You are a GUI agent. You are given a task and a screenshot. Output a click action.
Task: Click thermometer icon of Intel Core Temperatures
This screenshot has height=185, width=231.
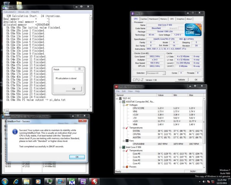click(x=127, y=150)
